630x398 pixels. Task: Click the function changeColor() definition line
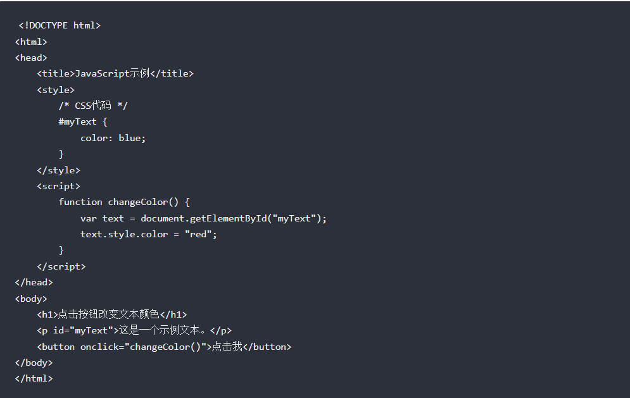coord(124,202)
